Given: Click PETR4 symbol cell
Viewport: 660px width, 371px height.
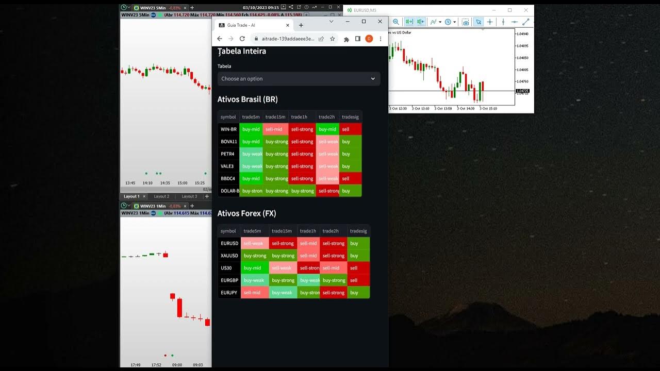Looking at the screenshot, I should coord(228,154).
